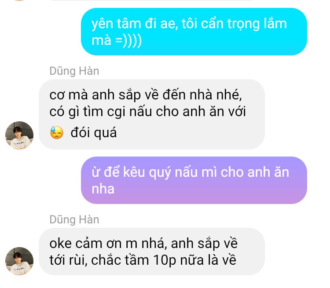Click the word "mà" on the cyan bubble's second line

[102, 40]
